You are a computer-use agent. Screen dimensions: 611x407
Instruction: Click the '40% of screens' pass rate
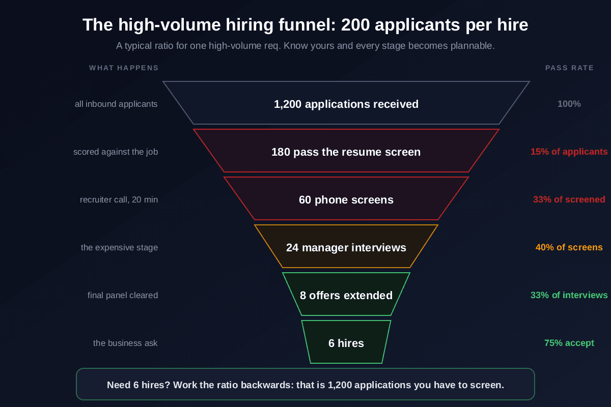pos(569,247)
